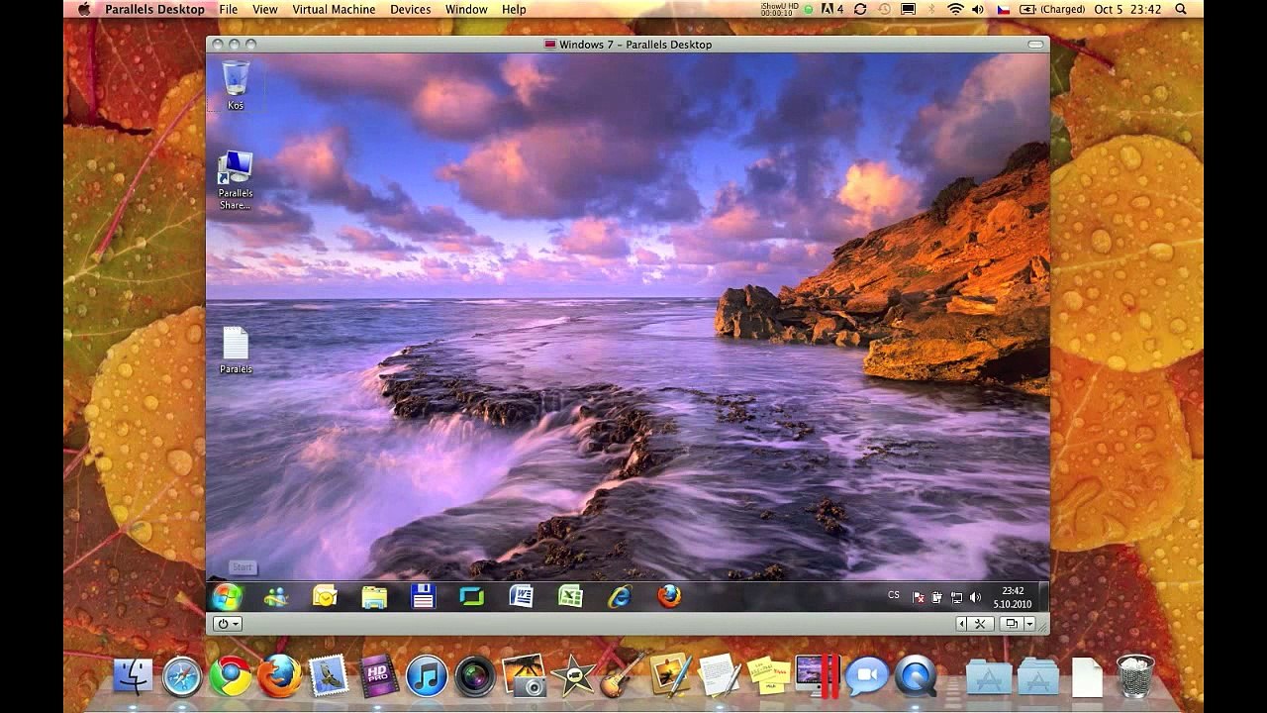Click the Adobe updater menu bar icon
Viewport: 1267px width, 713px height.
tap(833, 9)
